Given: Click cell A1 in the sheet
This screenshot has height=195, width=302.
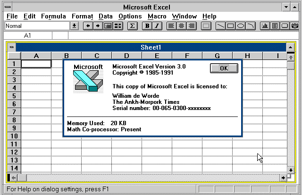Looking at the screenshot, I should pos(36,64).
